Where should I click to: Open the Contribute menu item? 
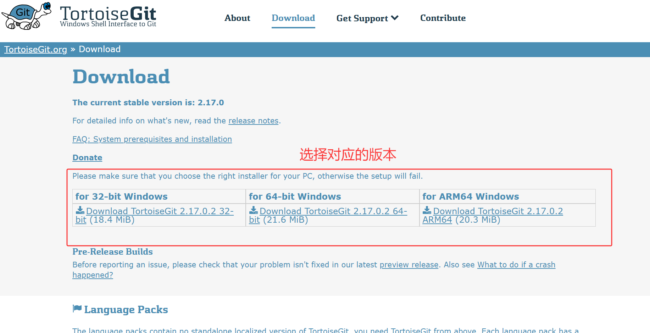(x=443, y=18)
